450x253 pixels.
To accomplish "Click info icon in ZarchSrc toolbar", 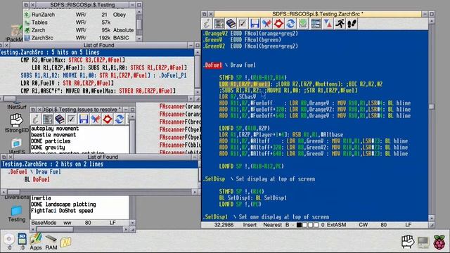I will point(206,23).
